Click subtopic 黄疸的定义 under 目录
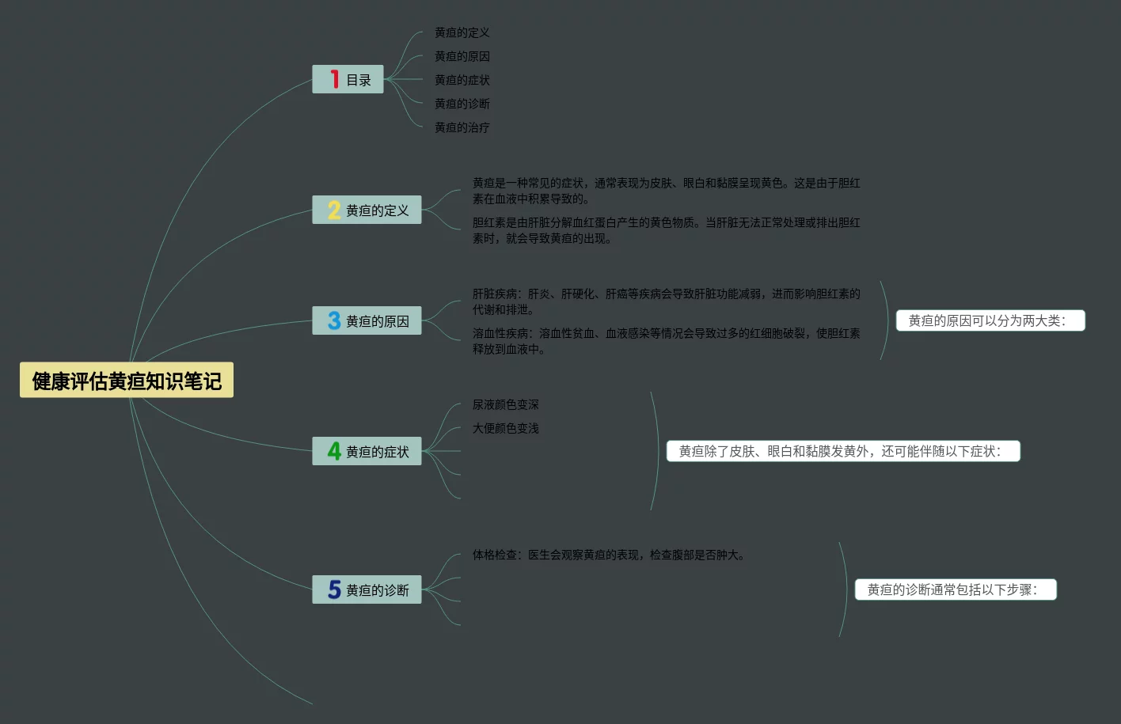1121x724 pixels. (462, 32)
